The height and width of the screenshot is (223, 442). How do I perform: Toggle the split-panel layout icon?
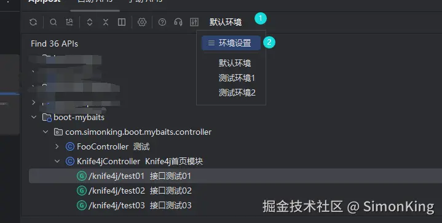click(122, 22)
